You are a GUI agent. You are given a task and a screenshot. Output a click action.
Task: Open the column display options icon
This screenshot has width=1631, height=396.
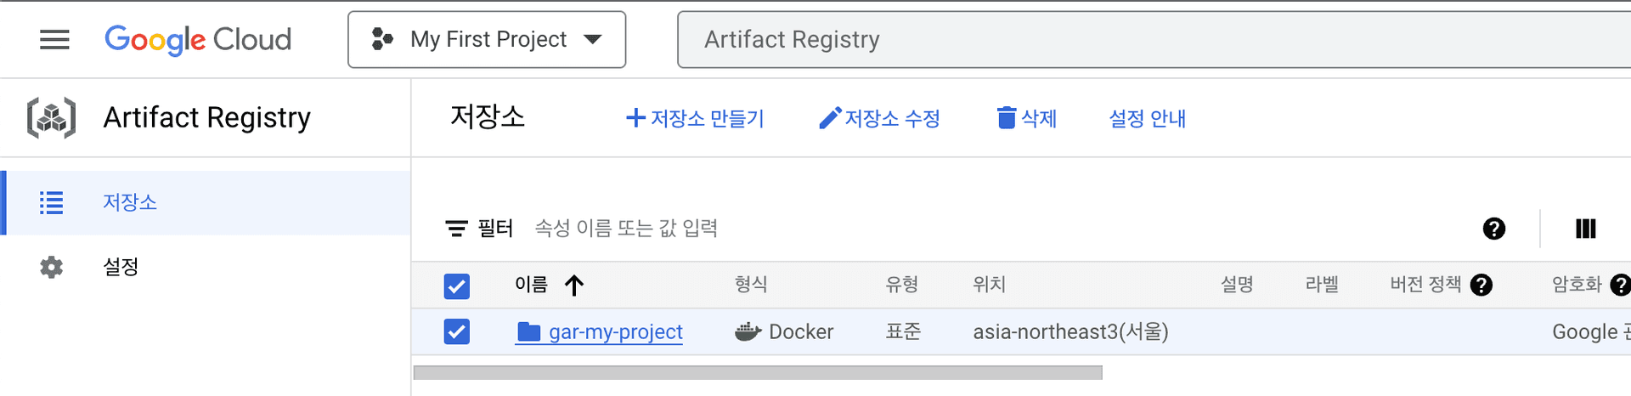coord(1585,229)
